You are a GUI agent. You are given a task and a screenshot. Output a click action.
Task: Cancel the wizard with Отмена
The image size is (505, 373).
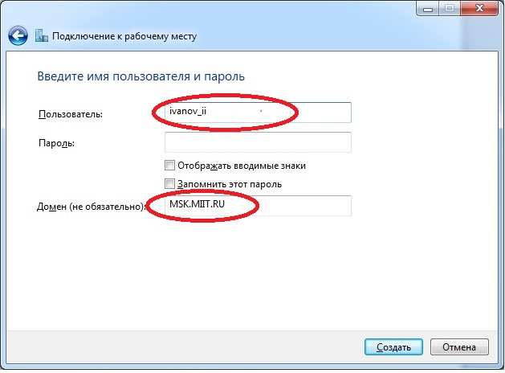tap(459, 347)
